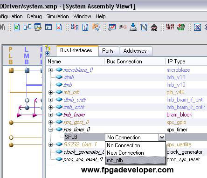Choose mb_plb from the dropdown list

[x=135, y=160]
